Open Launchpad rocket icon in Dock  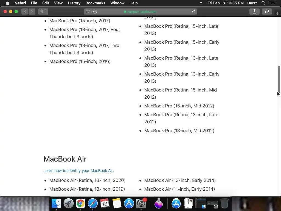(68, 204)
